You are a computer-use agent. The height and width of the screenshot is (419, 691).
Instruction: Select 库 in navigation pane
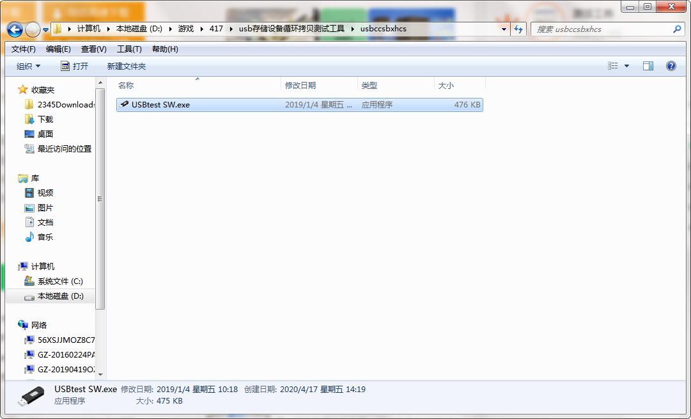pyautogui.click(x=35, y=178)
